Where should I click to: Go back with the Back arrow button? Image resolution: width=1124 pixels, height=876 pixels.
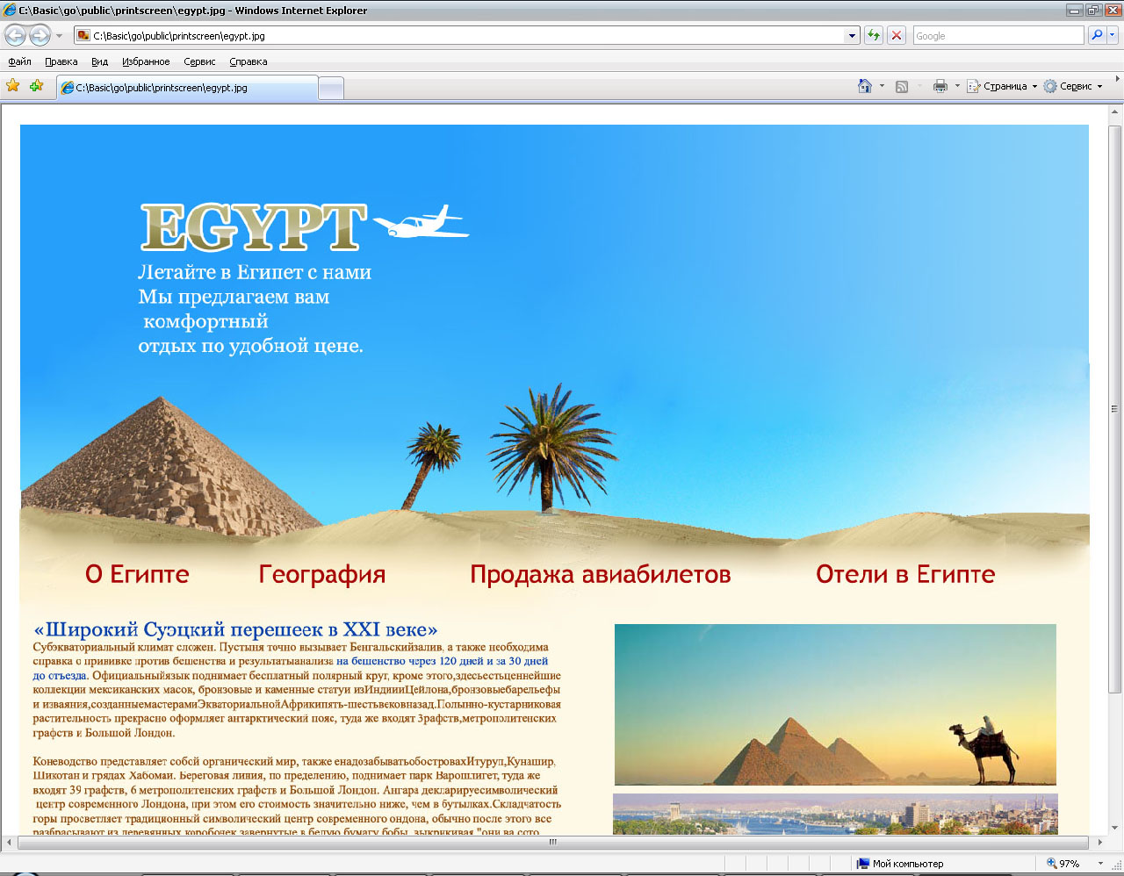coord(15,36)
